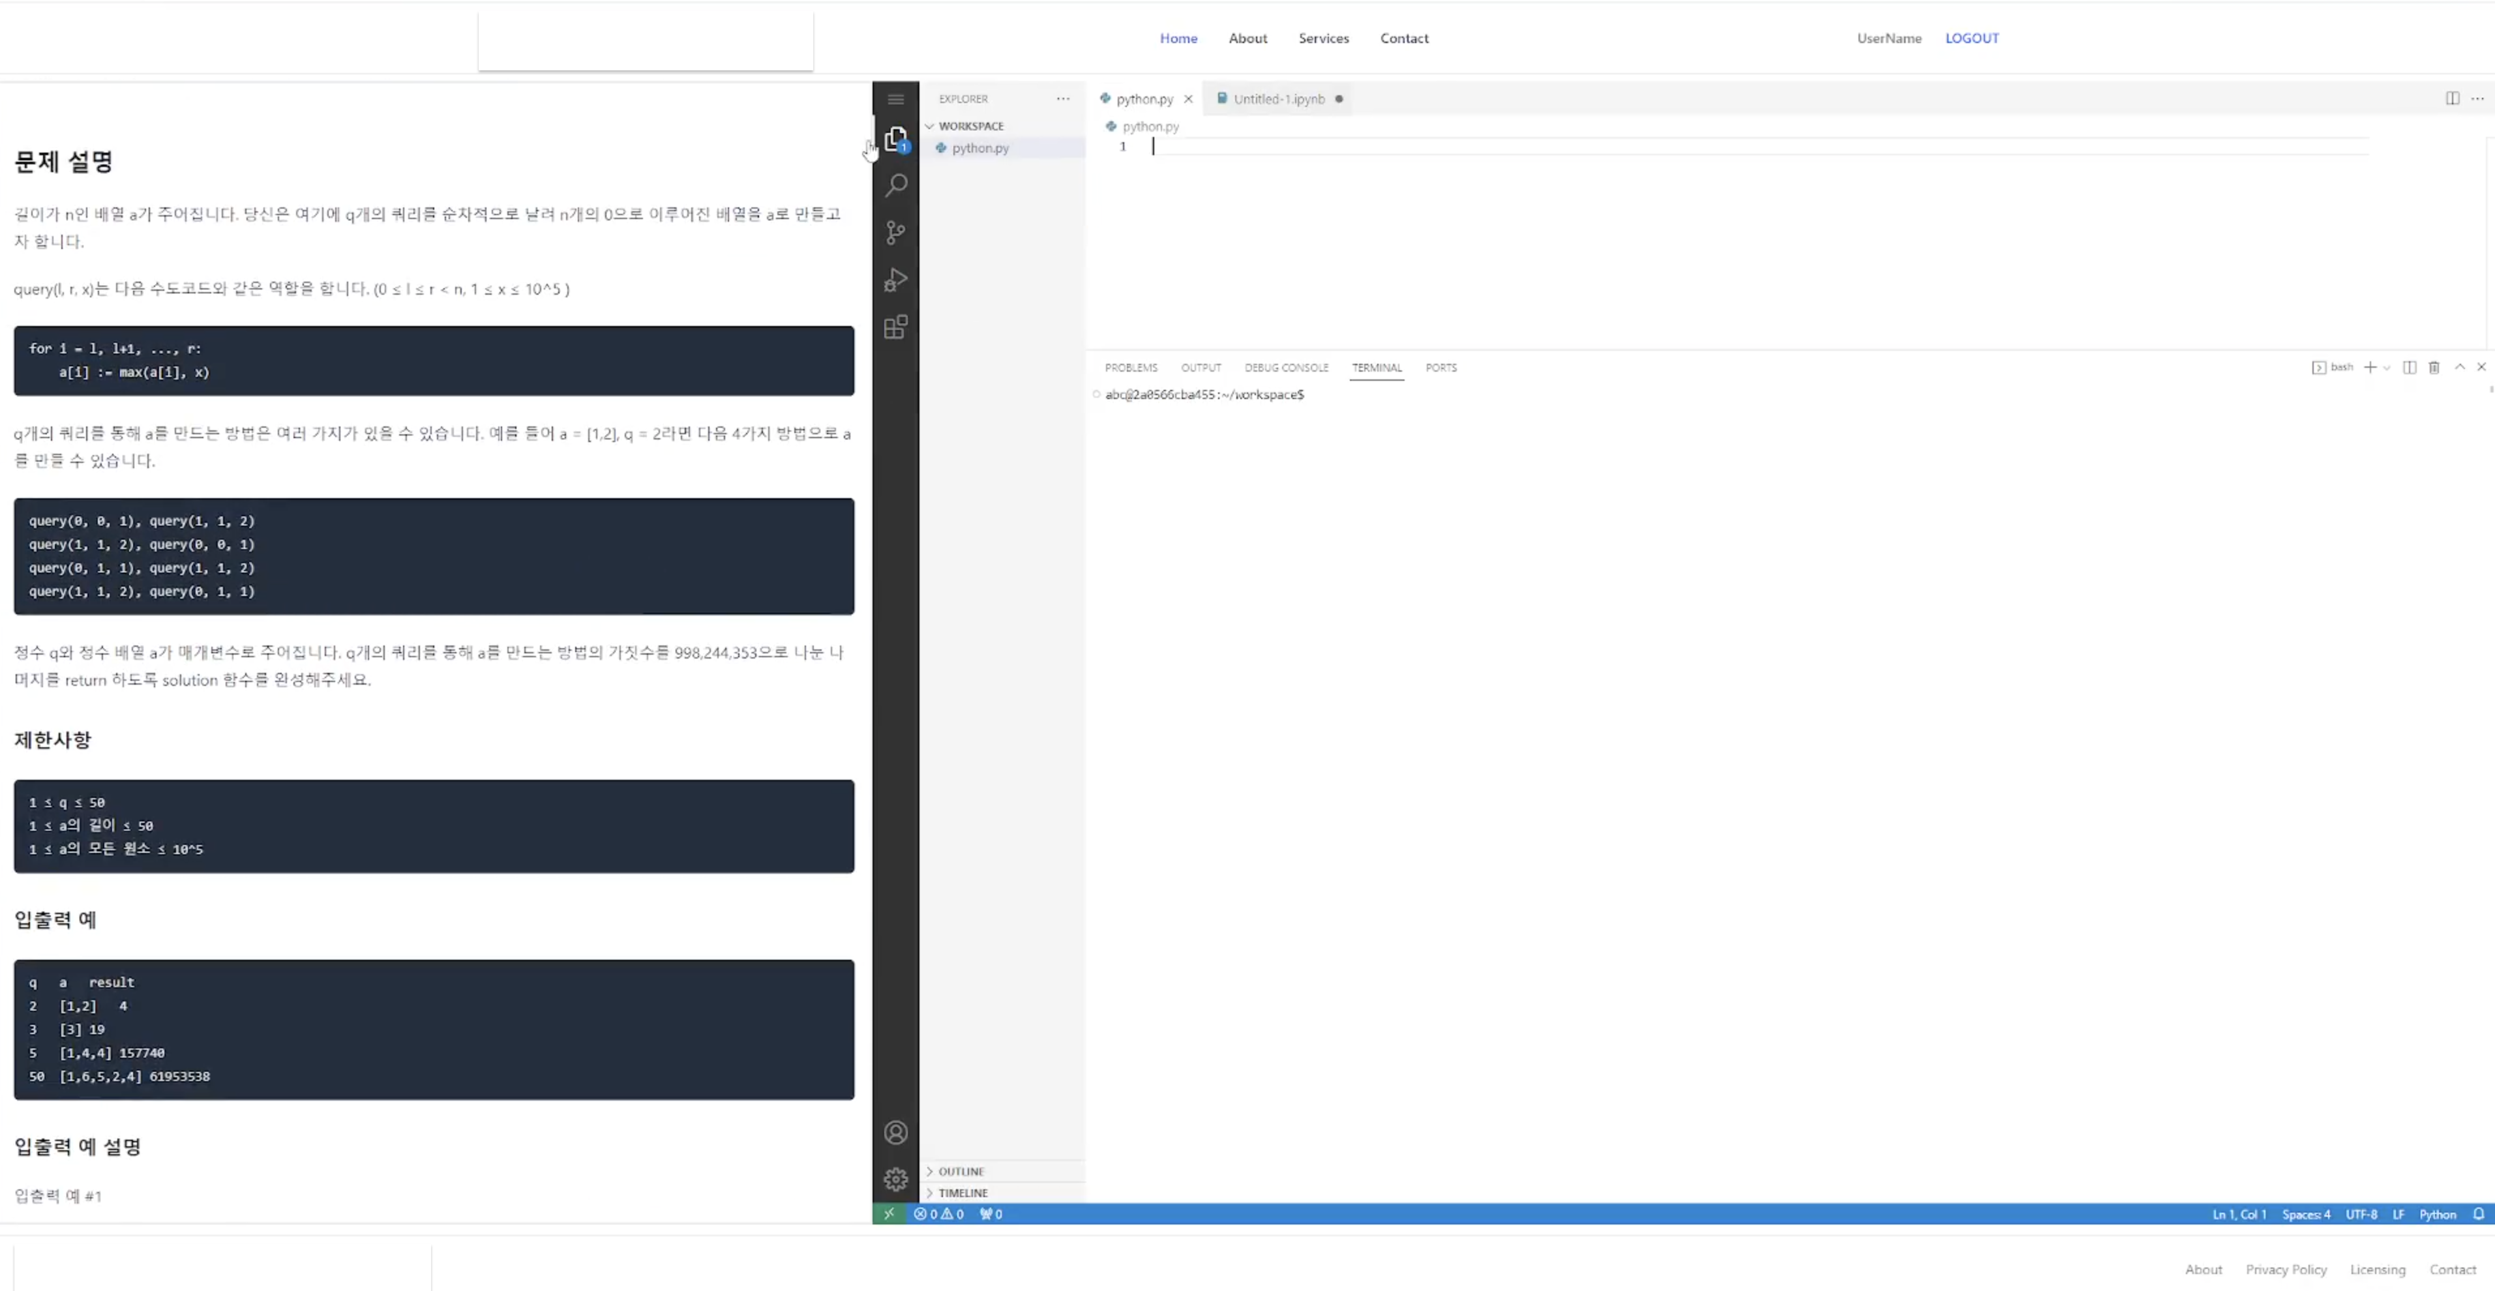Open About in top navigation
The width and height of the screenshot is (2495, 1291).
tap(1247, 38)
